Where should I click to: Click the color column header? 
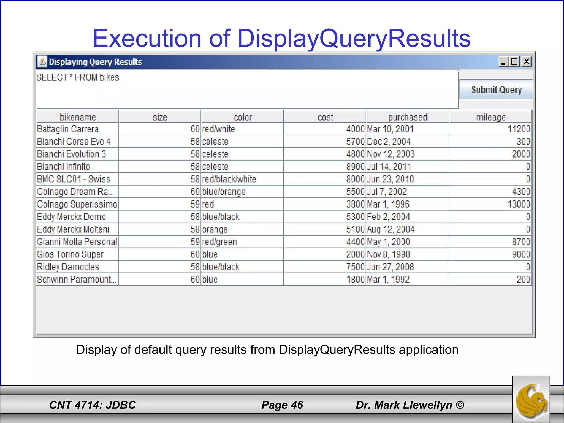242,117
